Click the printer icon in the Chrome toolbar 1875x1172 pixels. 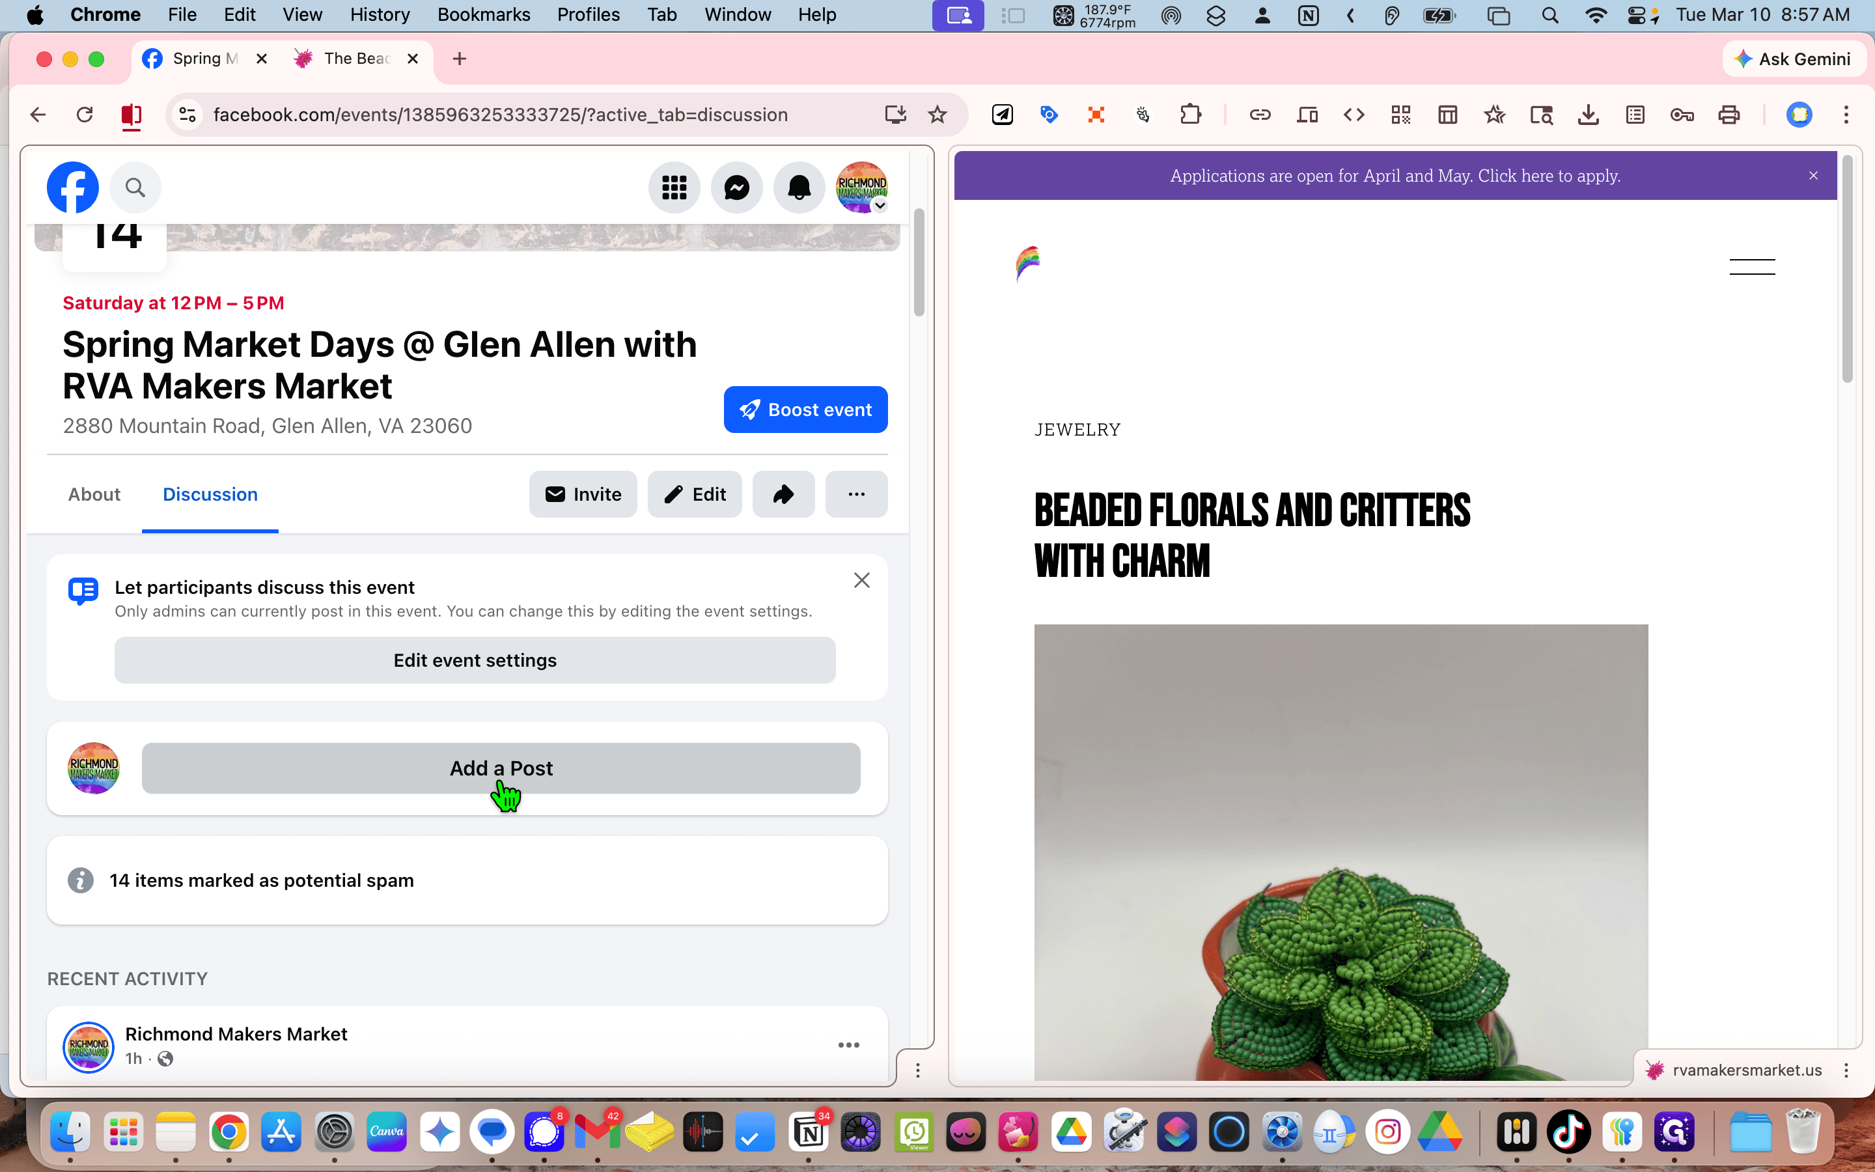coord(1729,115)
